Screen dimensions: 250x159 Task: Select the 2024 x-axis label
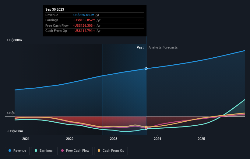coord(157,139)
